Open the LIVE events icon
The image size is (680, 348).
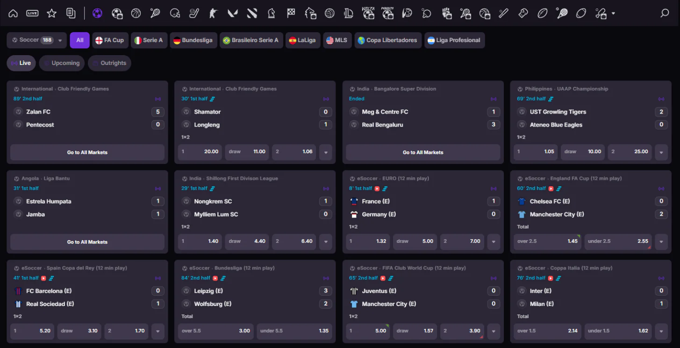[32, 14]
